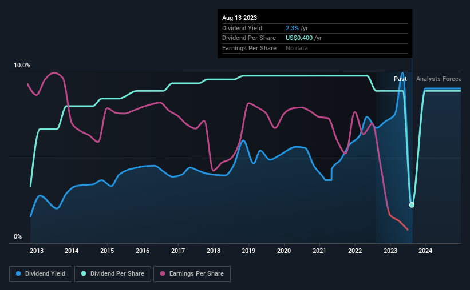Screen dimensions: 470x290
Task: Click the blue Dividend Yield legend dot
Action: tap(18, 273)
